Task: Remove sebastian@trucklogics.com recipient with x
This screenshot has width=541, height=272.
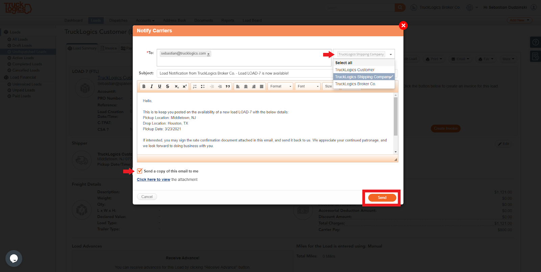Action: [208, 54]
